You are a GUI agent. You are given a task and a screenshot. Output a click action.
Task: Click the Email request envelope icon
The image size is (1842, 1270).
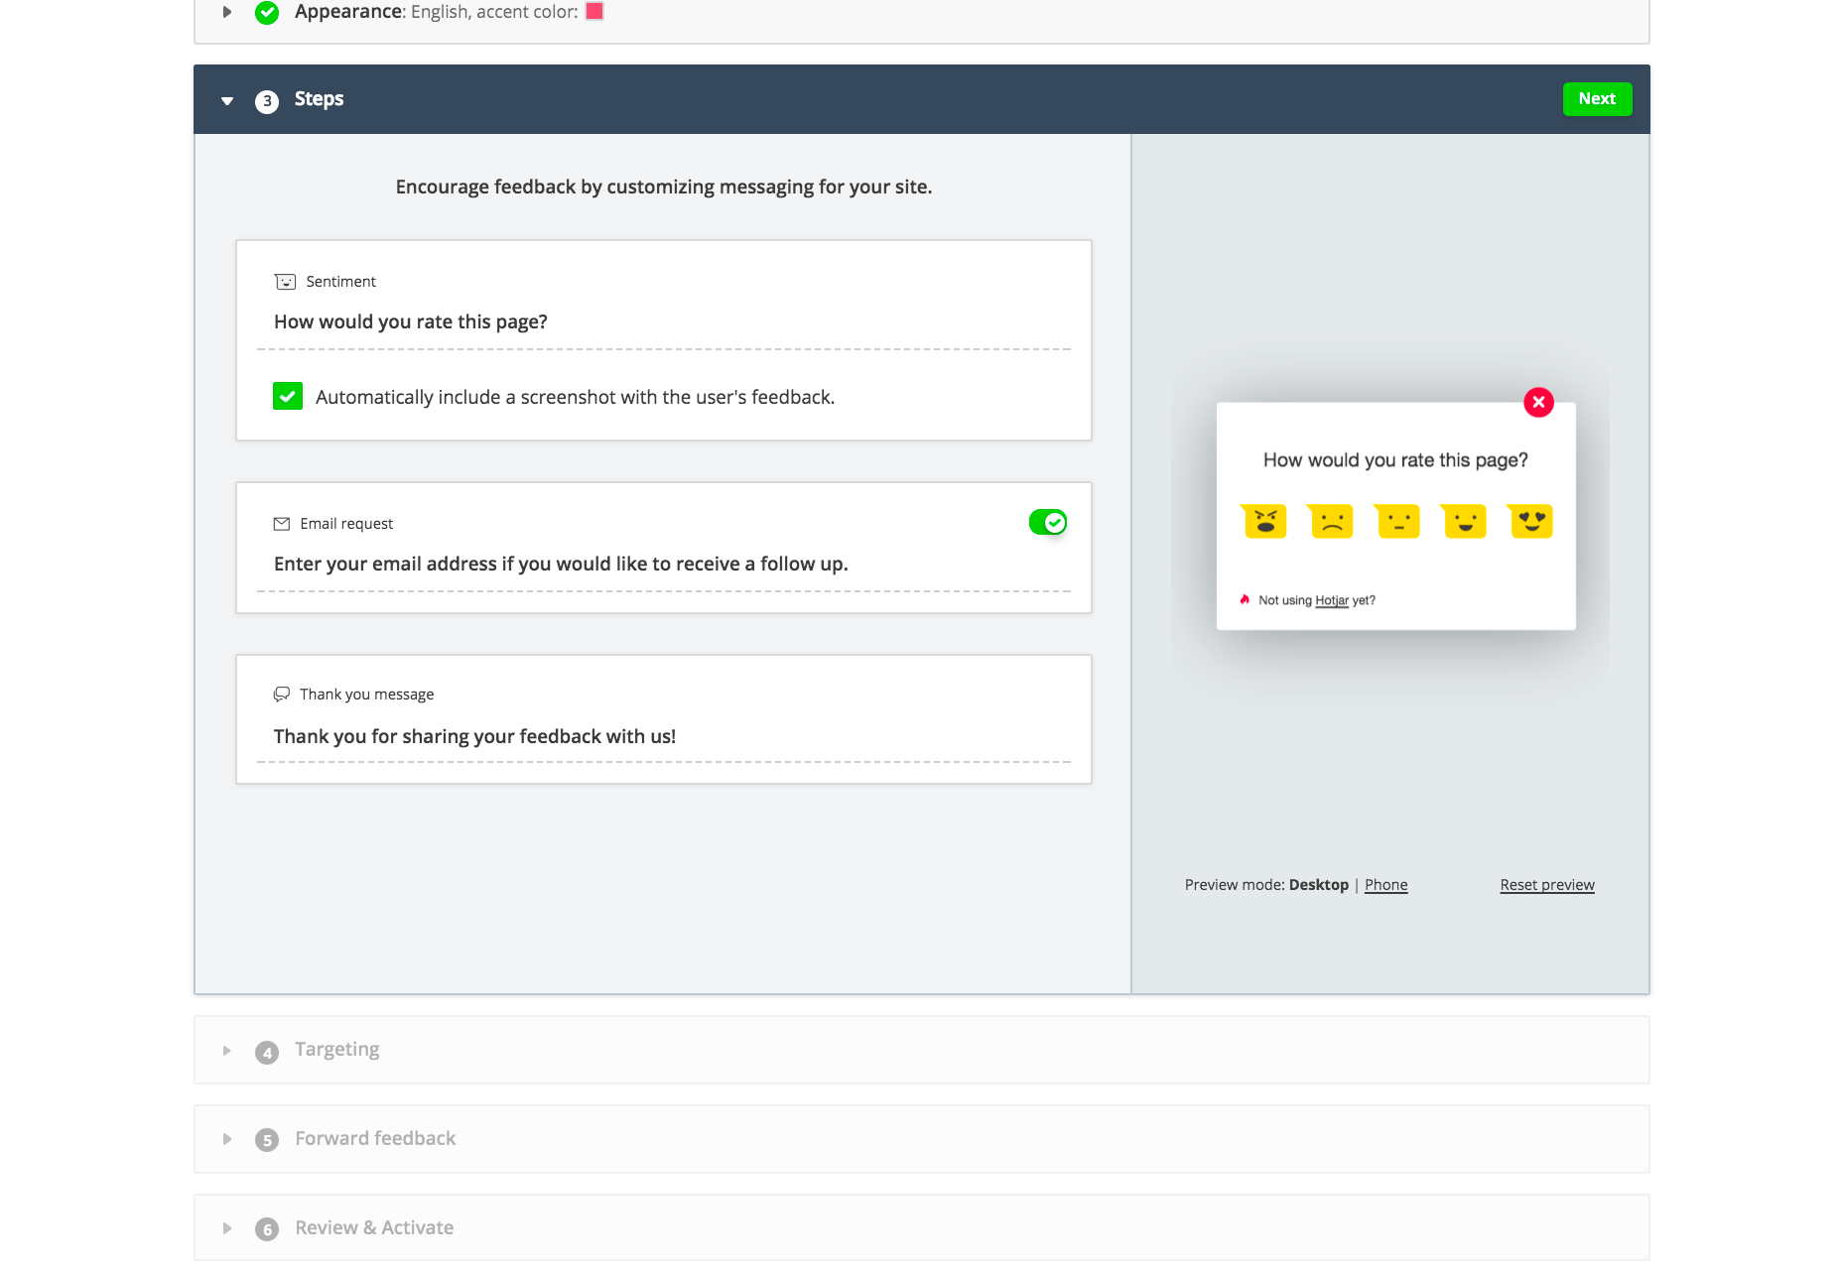coord(282,524)
